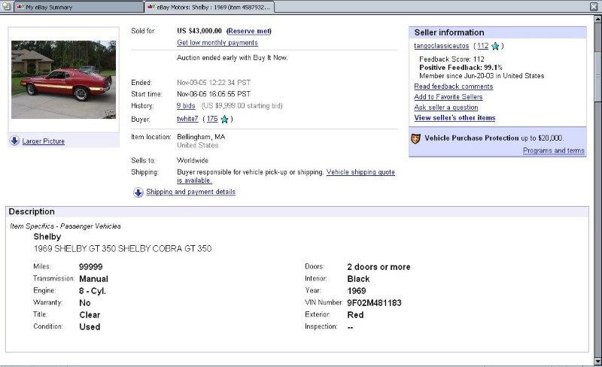
Task: Click the Vehicle Purchase Protection shield icon
Action: (416, 138)
